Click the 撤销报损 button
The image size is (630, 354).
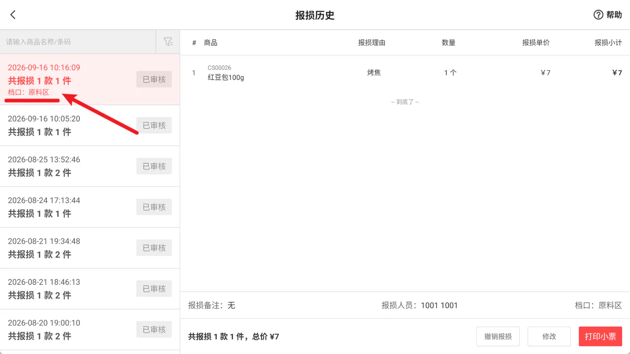tap(498, 336)
